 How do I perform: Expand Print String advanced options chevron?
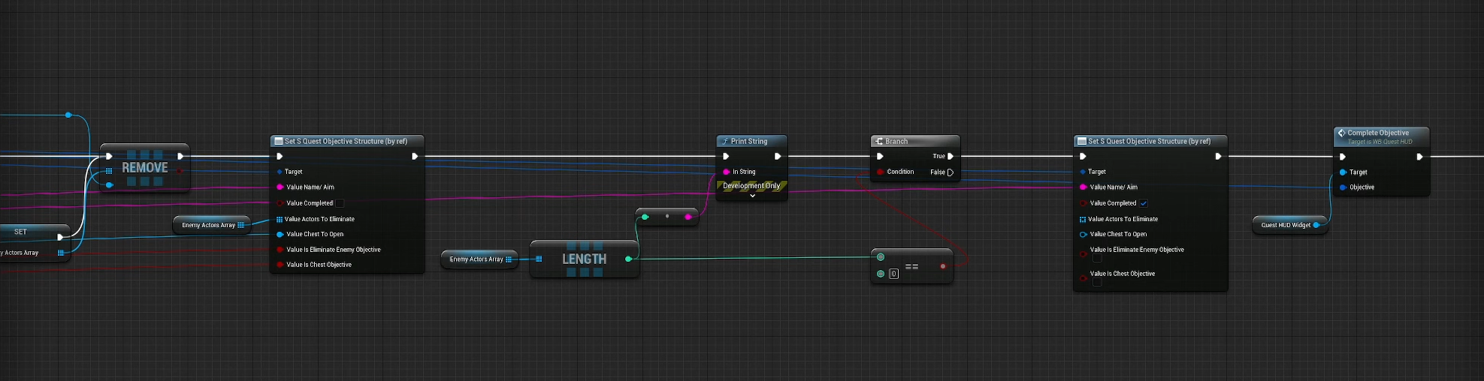pos(752,196)
